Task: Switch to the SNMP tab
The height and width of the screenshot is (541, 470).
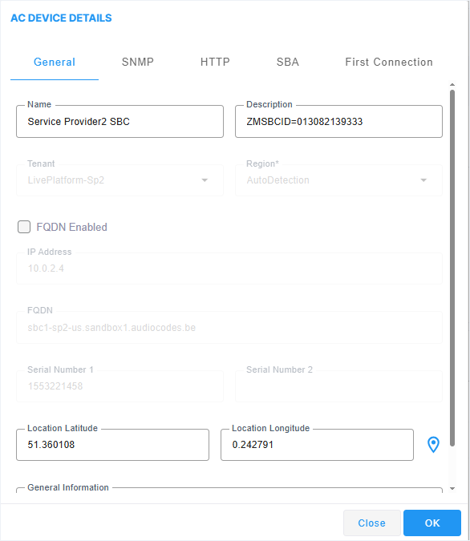Action: [137, 62]
